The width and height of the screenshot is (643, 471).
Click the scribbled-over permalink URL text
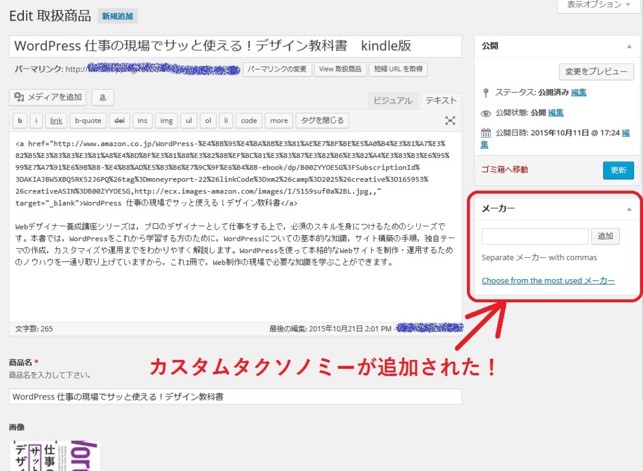coord(164,69)
